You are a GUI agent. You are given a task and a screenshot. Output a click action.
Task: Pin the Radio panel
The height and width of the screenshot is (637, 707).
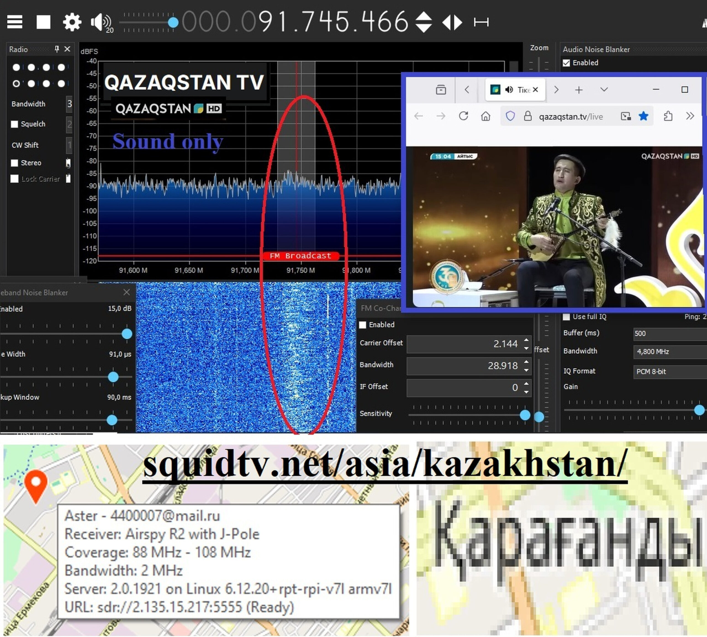click(57, 49)
